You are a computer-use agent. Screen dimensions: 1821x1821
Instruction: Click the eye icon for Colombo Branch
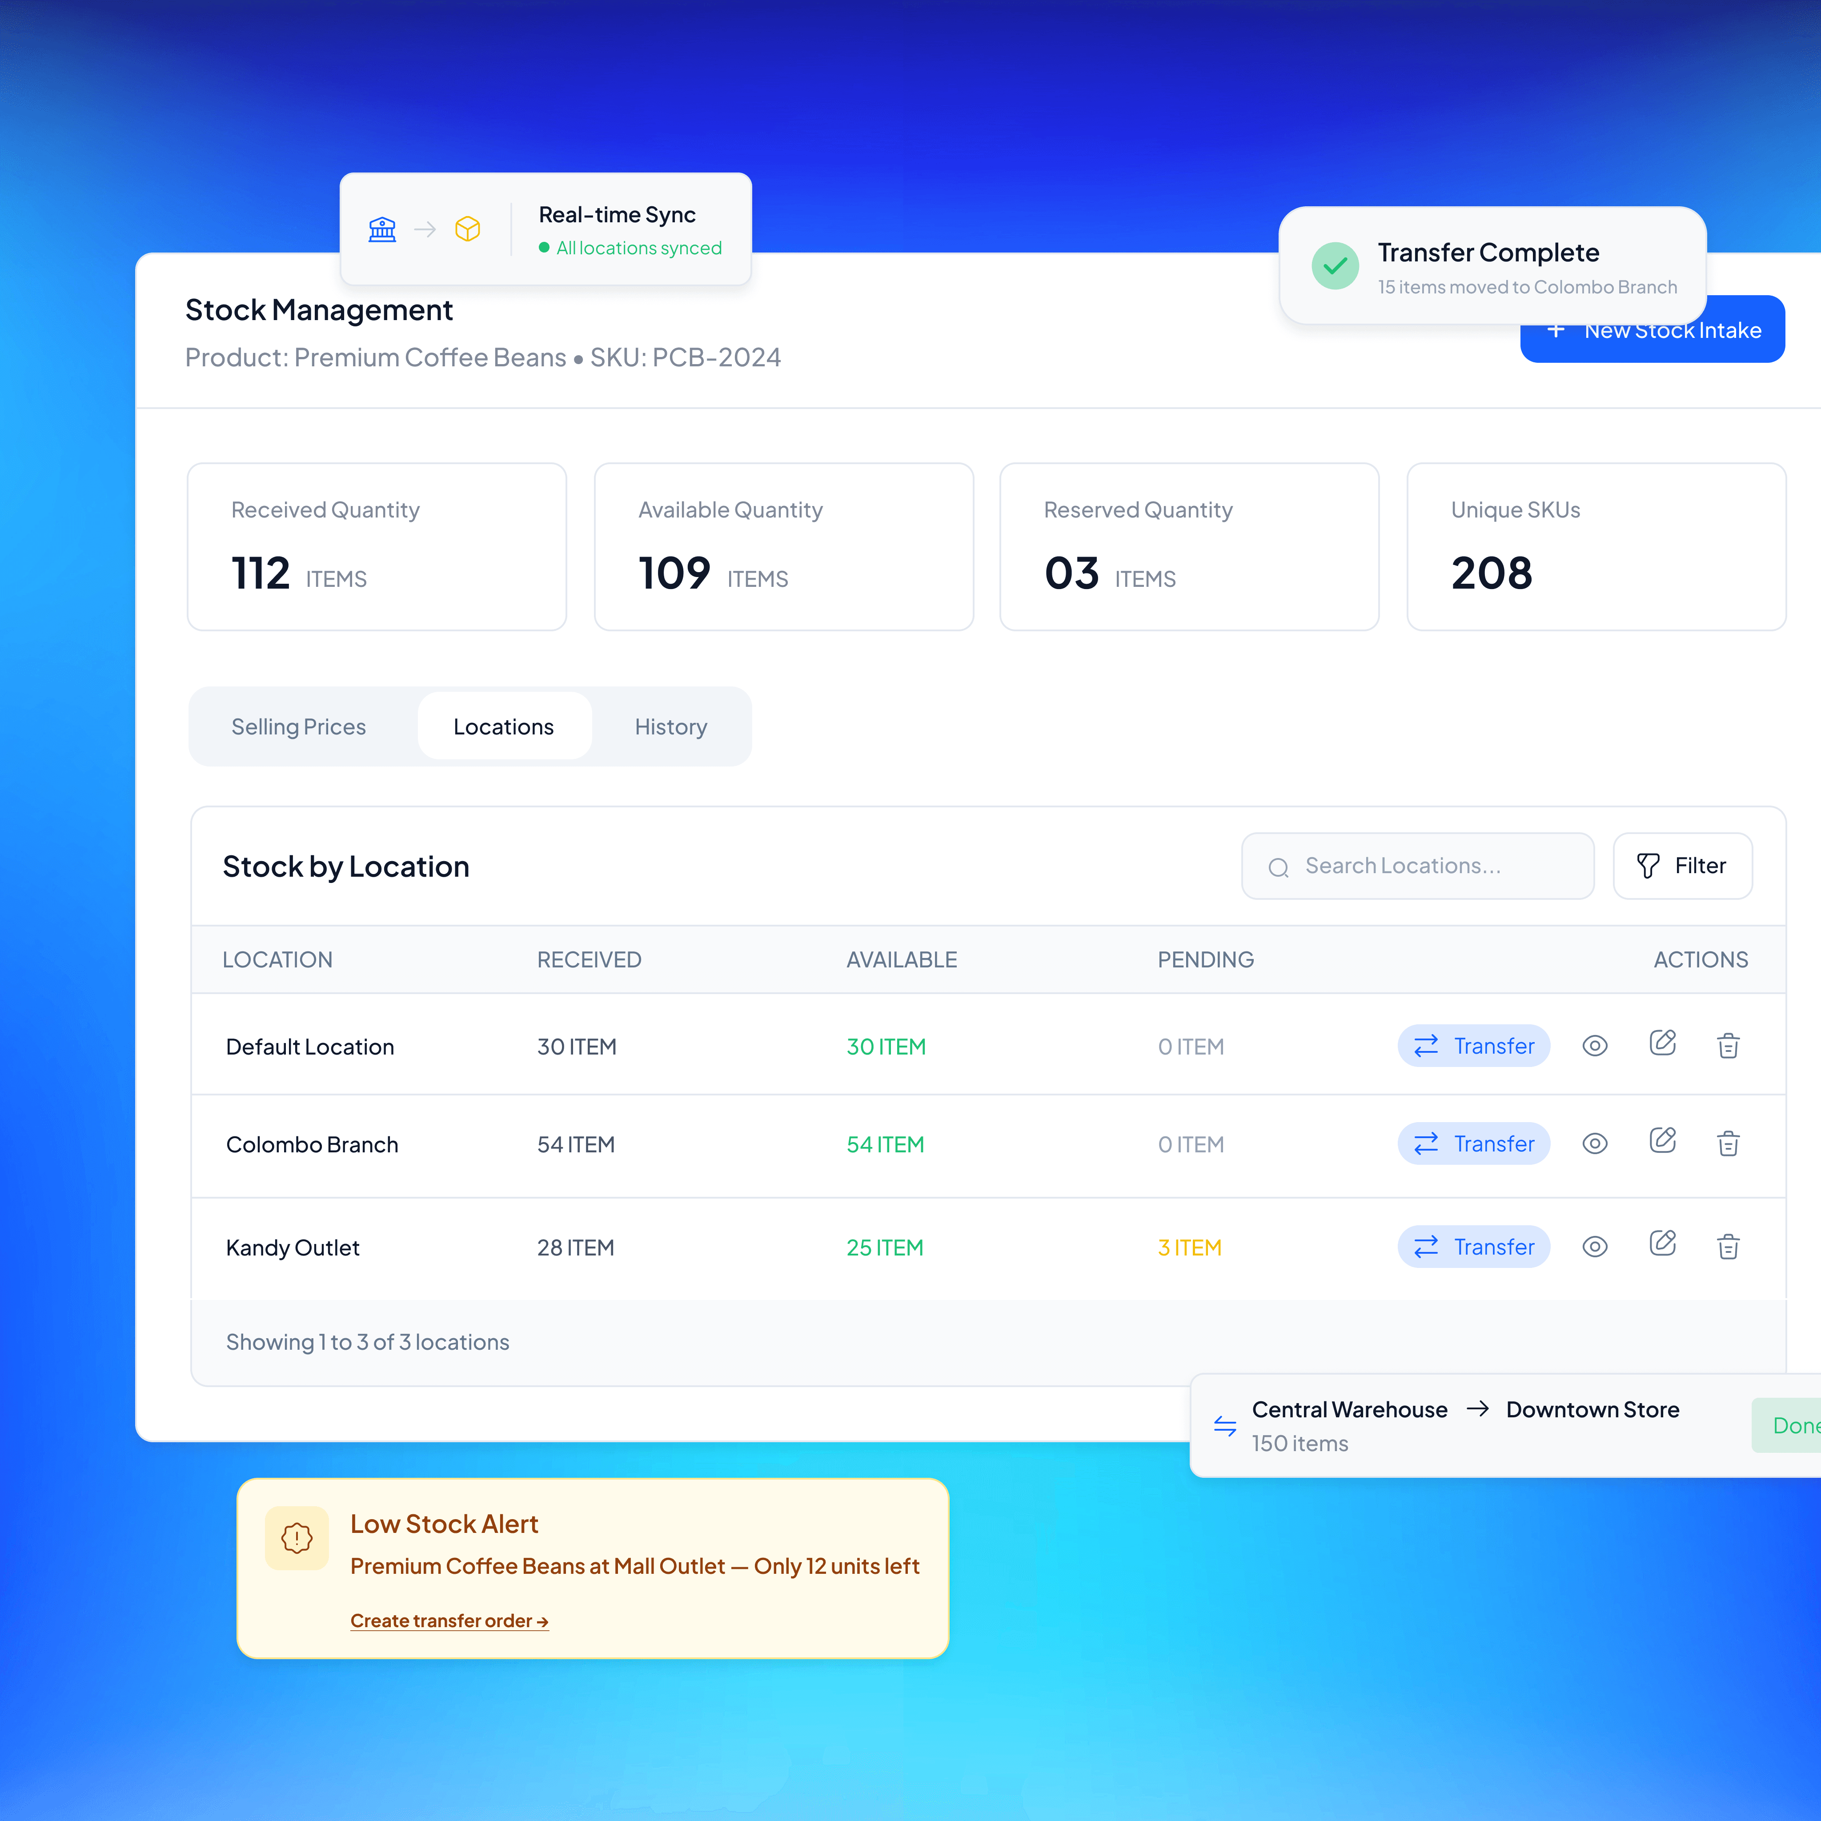point(1595,1143)
